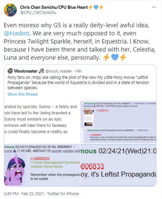Open the @woot_master handle
This screenshot has width=162, height=199.
pos(59,71)
